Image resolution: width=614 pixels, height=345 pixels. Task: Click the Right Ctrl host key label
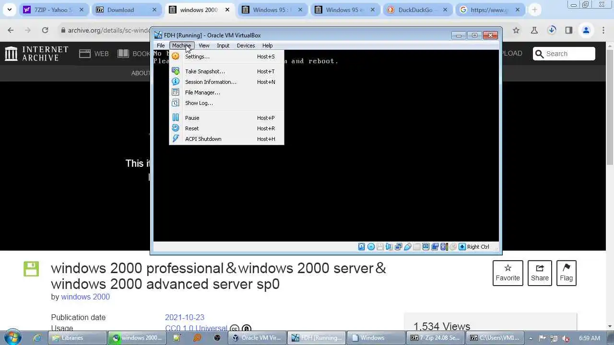point(478,247)
